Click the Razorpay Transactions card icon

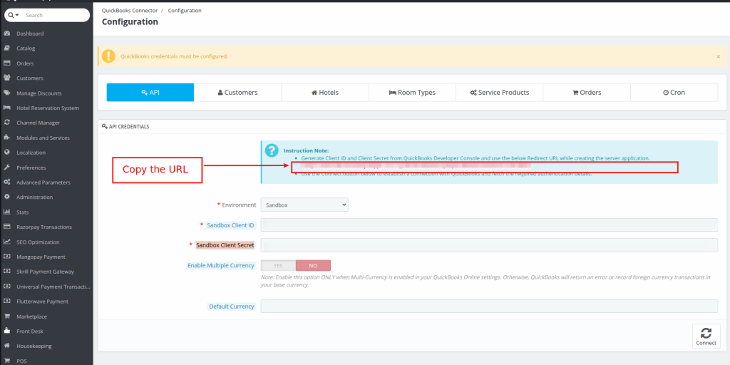click(7, 227)
